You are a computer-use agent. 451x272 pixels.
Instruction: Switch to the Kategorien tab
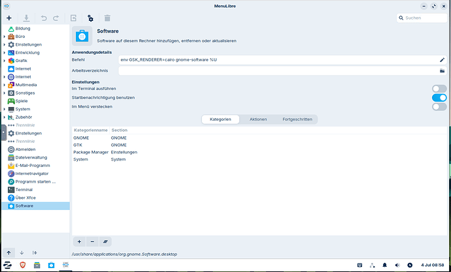[220, 119]
